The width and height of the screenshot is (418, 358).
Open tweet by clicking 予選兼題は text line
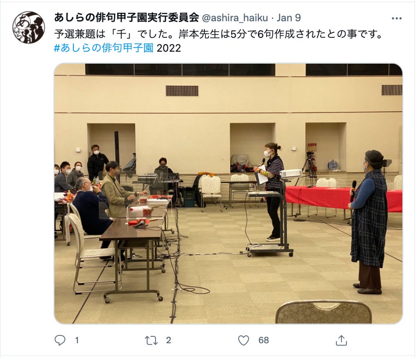pos(219,34)
